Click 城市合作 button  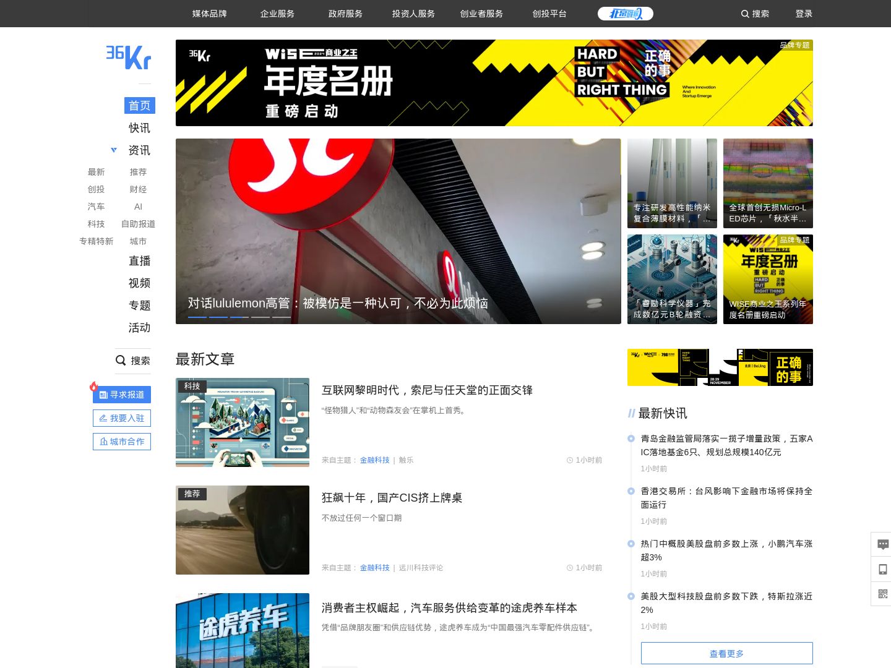click(122, 442)
